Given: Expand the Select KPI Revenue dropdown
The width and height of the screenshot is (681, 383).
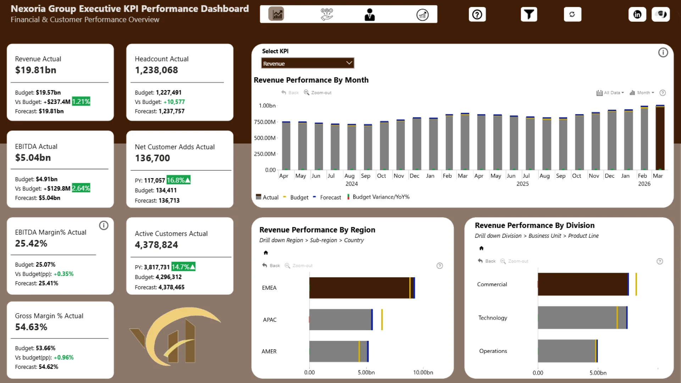Looking at the screenshot, I should pos(308,63).
